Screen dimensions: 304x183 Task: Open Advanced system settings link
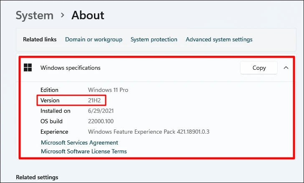[x=219, y=39]
